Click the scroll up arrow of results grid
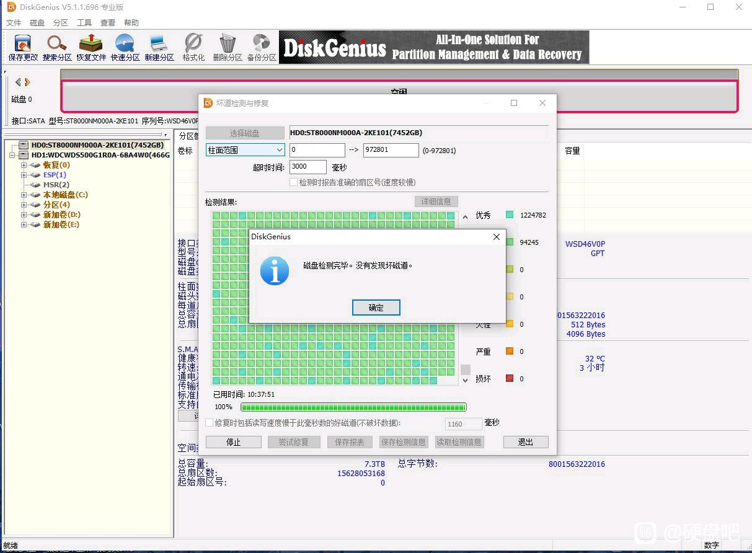 466,217
